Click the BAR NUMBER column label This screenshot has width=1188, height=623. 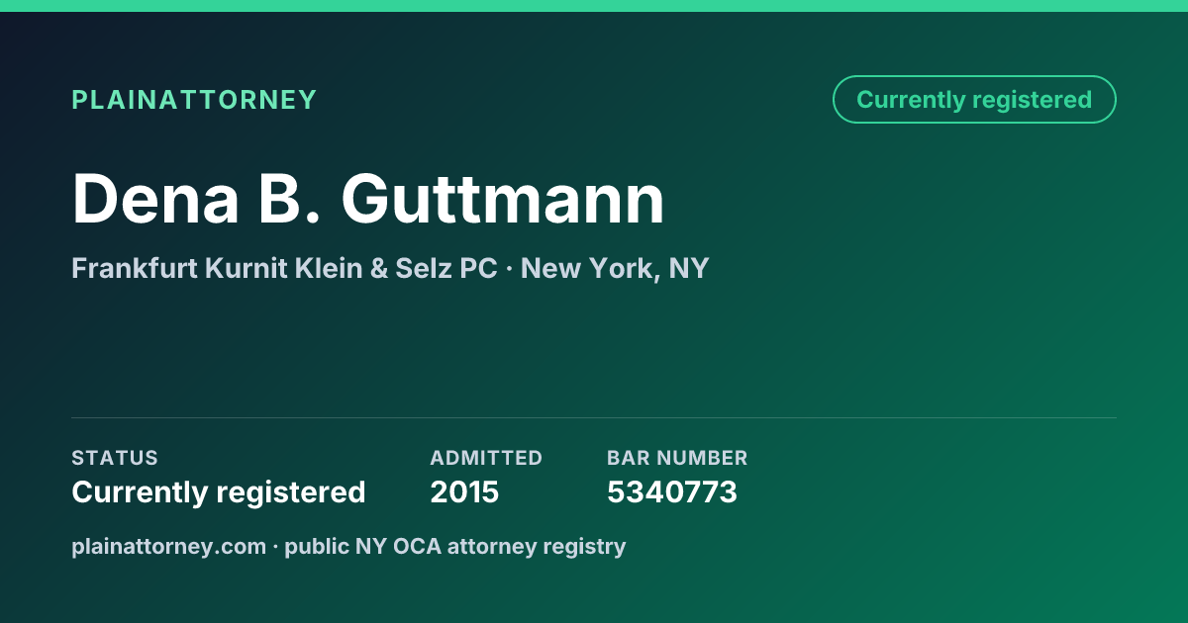[x=677, y=458]
